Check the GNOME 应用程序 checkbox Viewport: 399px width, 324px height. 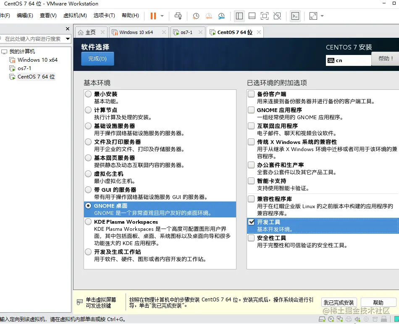[251, 110]
